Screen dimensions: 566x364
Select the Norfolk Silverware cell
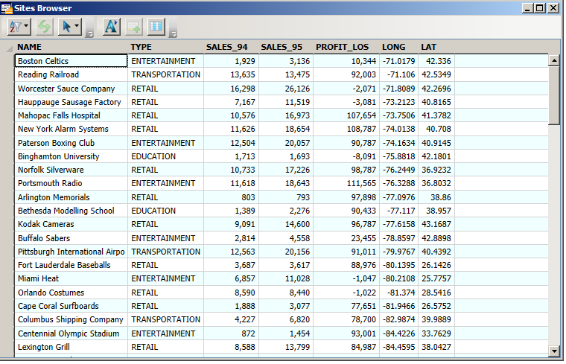click(x=71, y=170)
